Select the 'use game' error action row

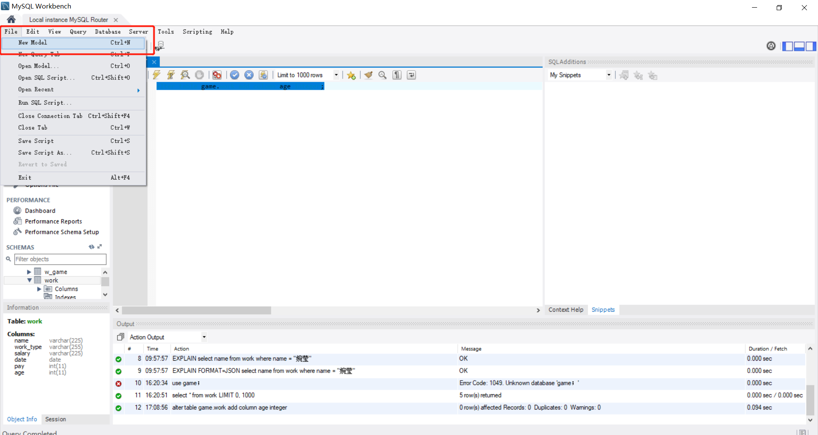(459, 383)
